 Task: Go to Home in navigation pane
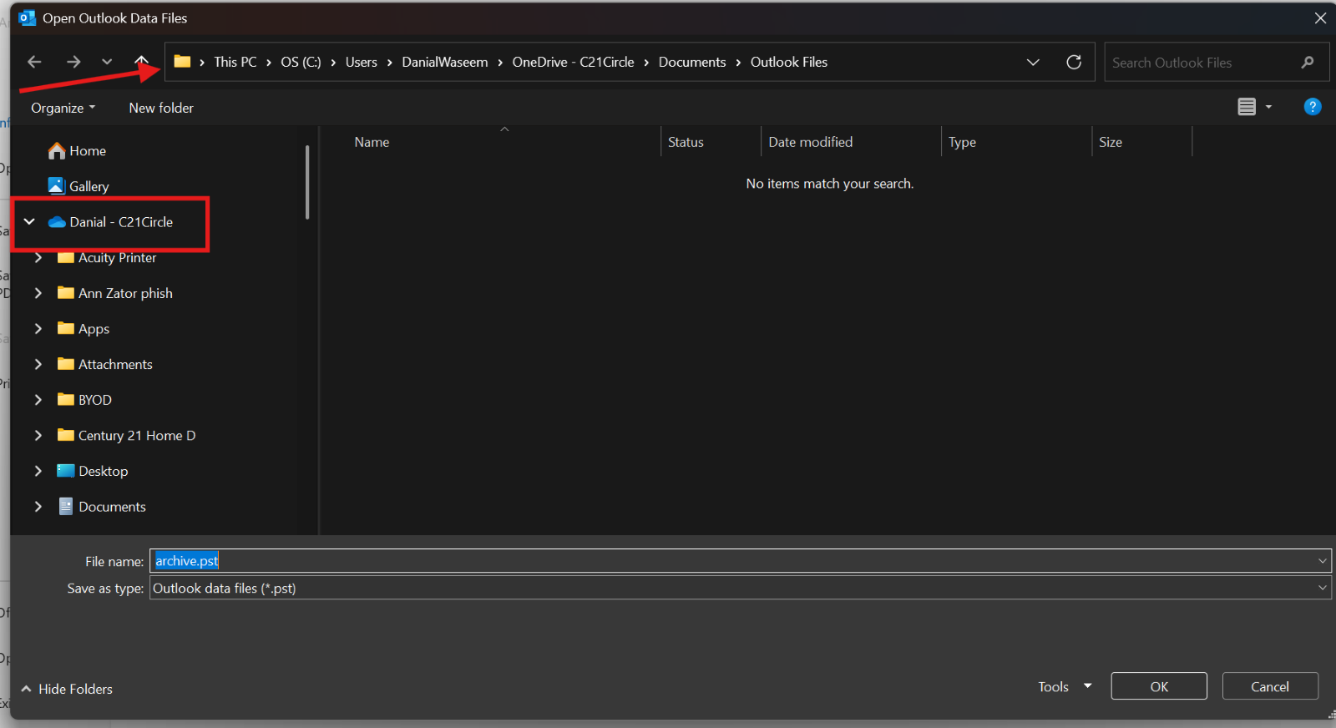(x=87, y=151)
